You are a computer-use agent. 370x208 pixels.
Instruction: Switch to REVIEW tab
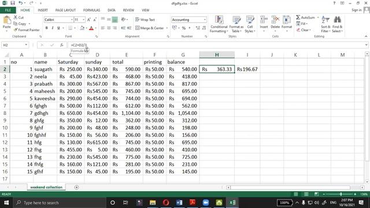[x=128, y=10]
